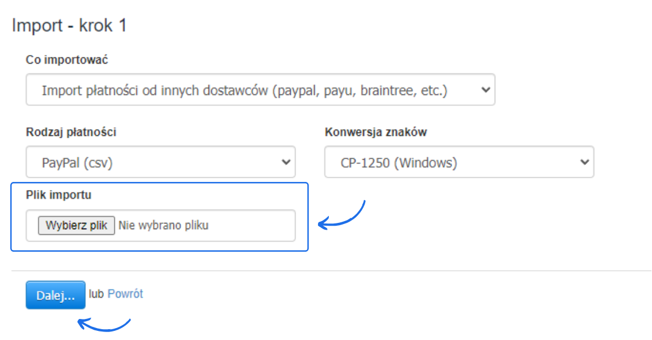
Task: Click the chevron arrow beside PayPal (csv)
Action: click(x=286, y=163)
